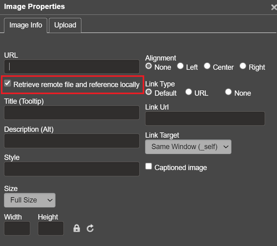Click the Width input box
The image size is (277, 246).
[17, 228]
